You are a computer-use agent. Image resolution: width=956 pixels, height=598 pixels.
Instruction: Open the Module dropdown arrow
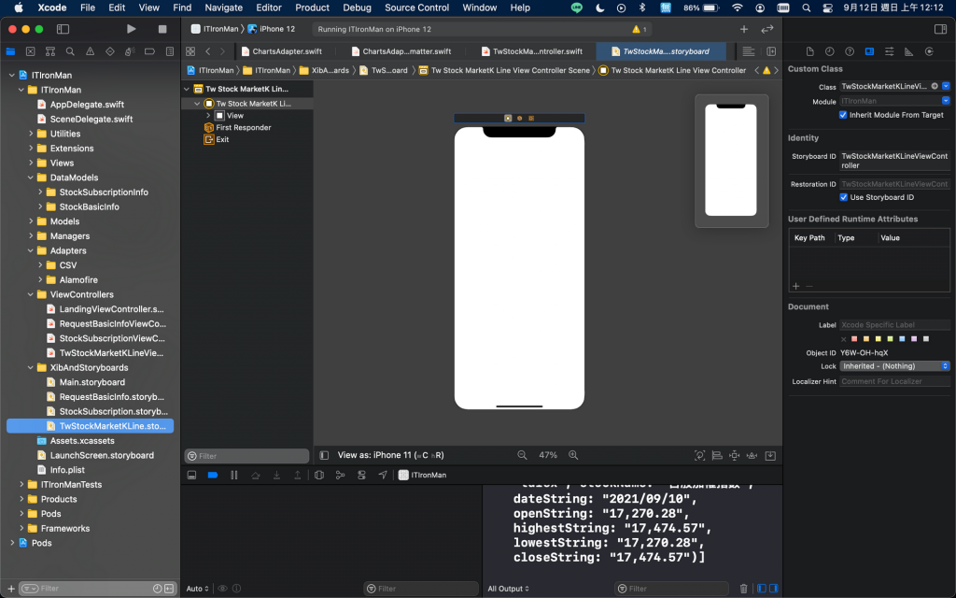pyautogui.click(x=946, y=101)
